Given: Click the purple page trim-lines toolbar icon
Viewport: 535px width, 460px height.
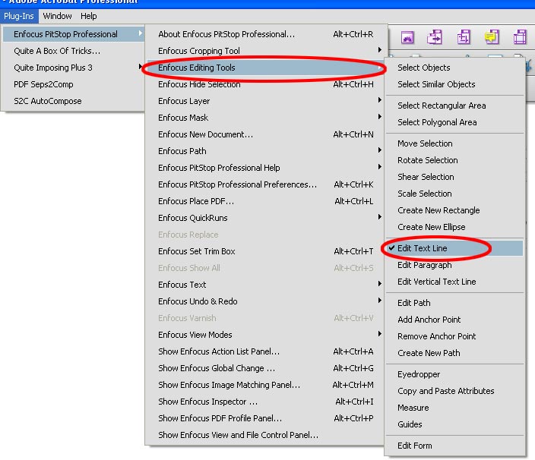Looking at the screenshot, I should coord(520,36).
